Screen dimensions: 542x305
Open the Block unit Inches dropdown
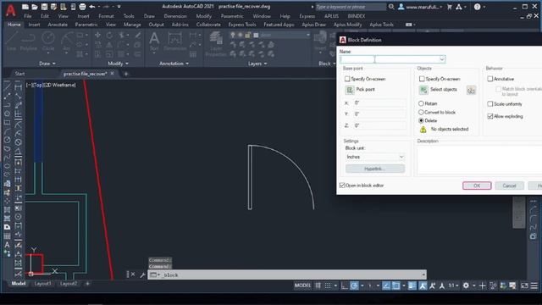(375, 157)
